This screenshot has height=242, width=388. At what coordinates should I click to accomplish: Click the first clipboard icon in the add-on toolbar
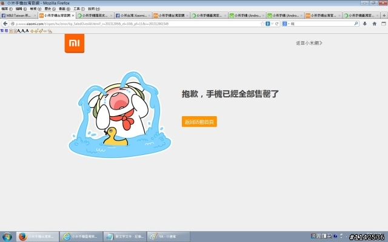11,31
